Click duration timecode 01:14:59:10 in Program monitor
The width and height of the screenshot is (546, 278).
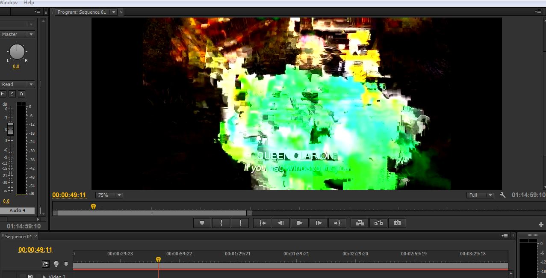(528, 195)
